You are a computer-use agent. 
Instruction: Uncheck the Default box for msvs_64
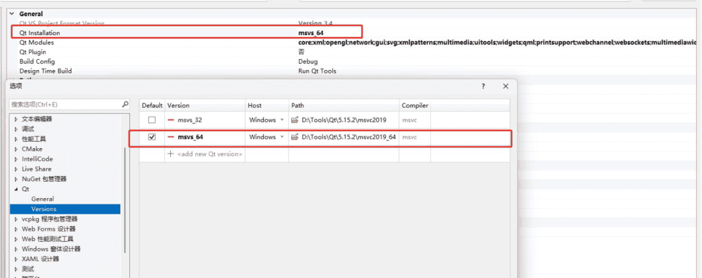tap(152, 137)
